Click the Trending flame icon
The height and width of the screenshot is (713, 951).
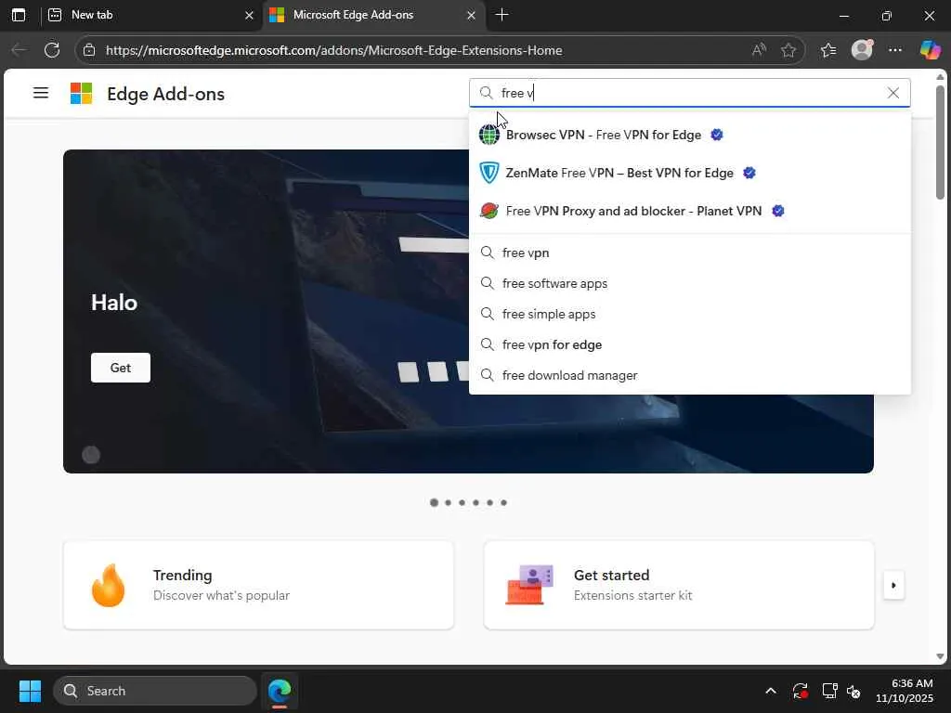pos(109,585)
